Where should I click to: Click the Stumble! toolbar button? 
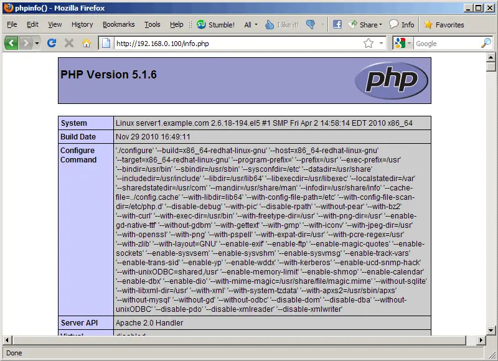coord(215,25)
